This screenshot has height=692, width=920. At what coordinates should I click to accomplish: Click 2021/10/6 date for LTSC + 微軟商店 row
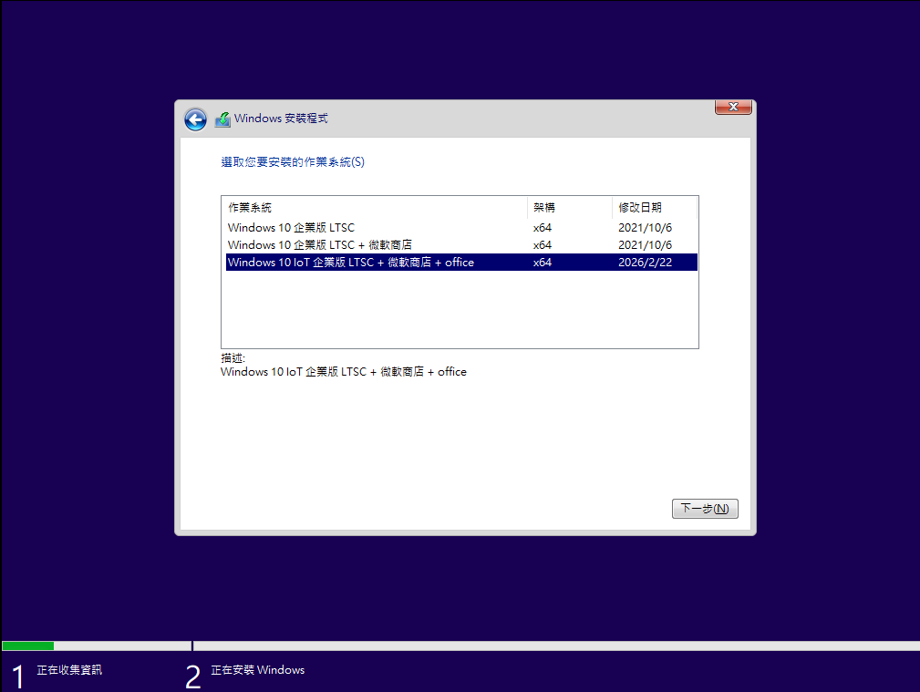[645, 244]
